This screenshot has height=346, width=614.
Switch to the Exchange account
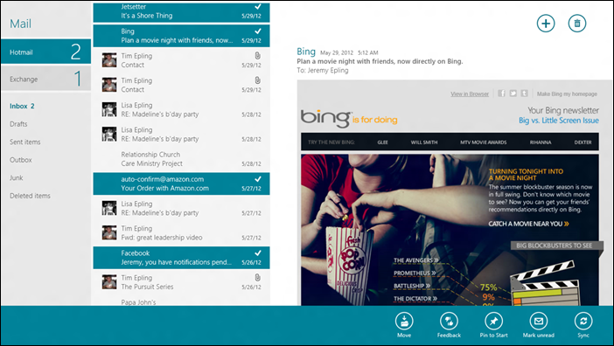coord(45,79)
